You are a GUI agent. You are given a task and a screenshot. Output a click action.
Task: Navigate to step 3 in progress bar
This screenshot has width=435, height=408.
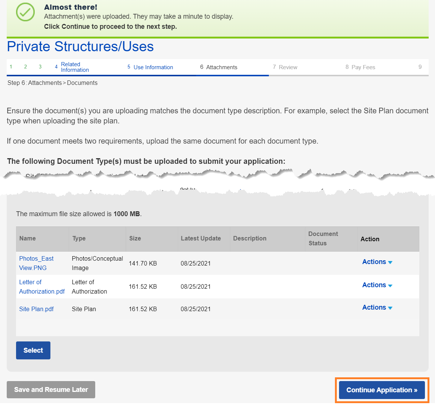(40, 67)
